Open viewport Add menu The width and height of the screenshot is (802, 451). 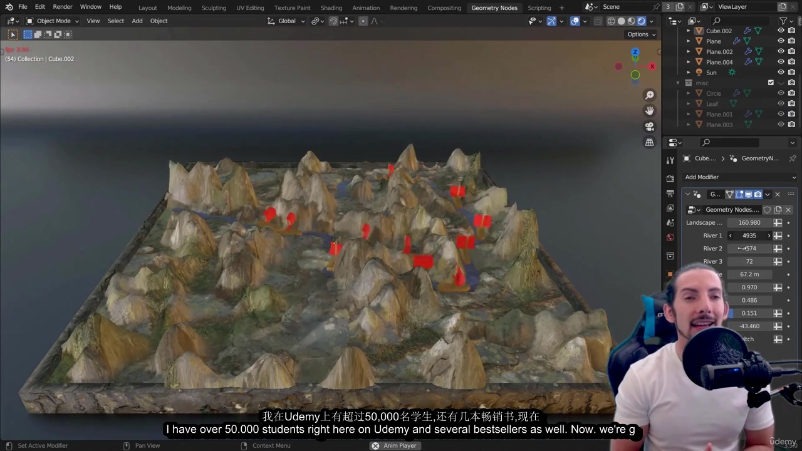137,21
